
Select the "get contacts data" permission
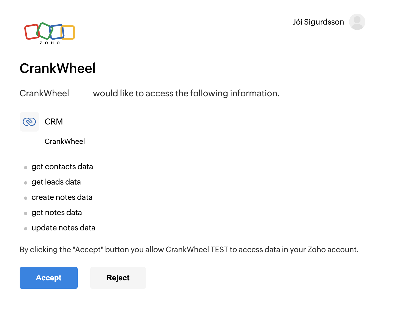coord(62,167)
